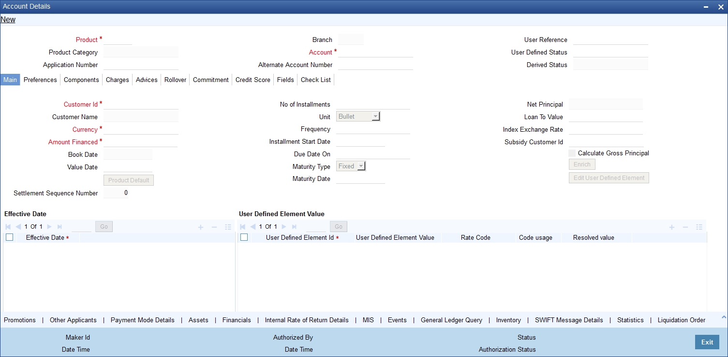The image size is (728, 357).
Task: Click the Enrich button
Action: coord(582,165)
